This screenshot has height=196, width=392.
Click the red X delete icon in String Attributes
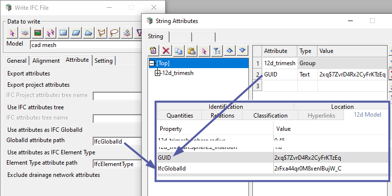tap(166, 50)
